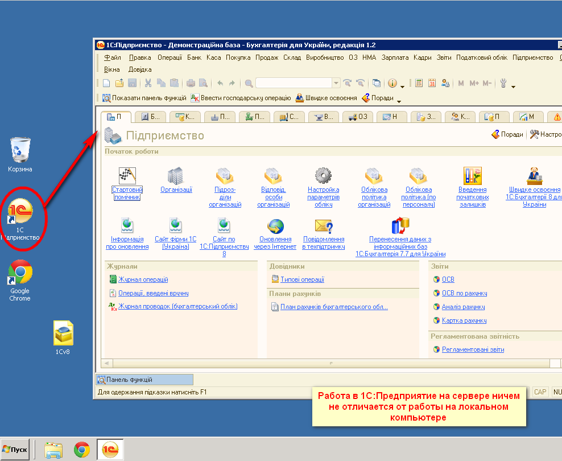Open Картка рахунку report link
562x461 pixels.
coord(464,320)
